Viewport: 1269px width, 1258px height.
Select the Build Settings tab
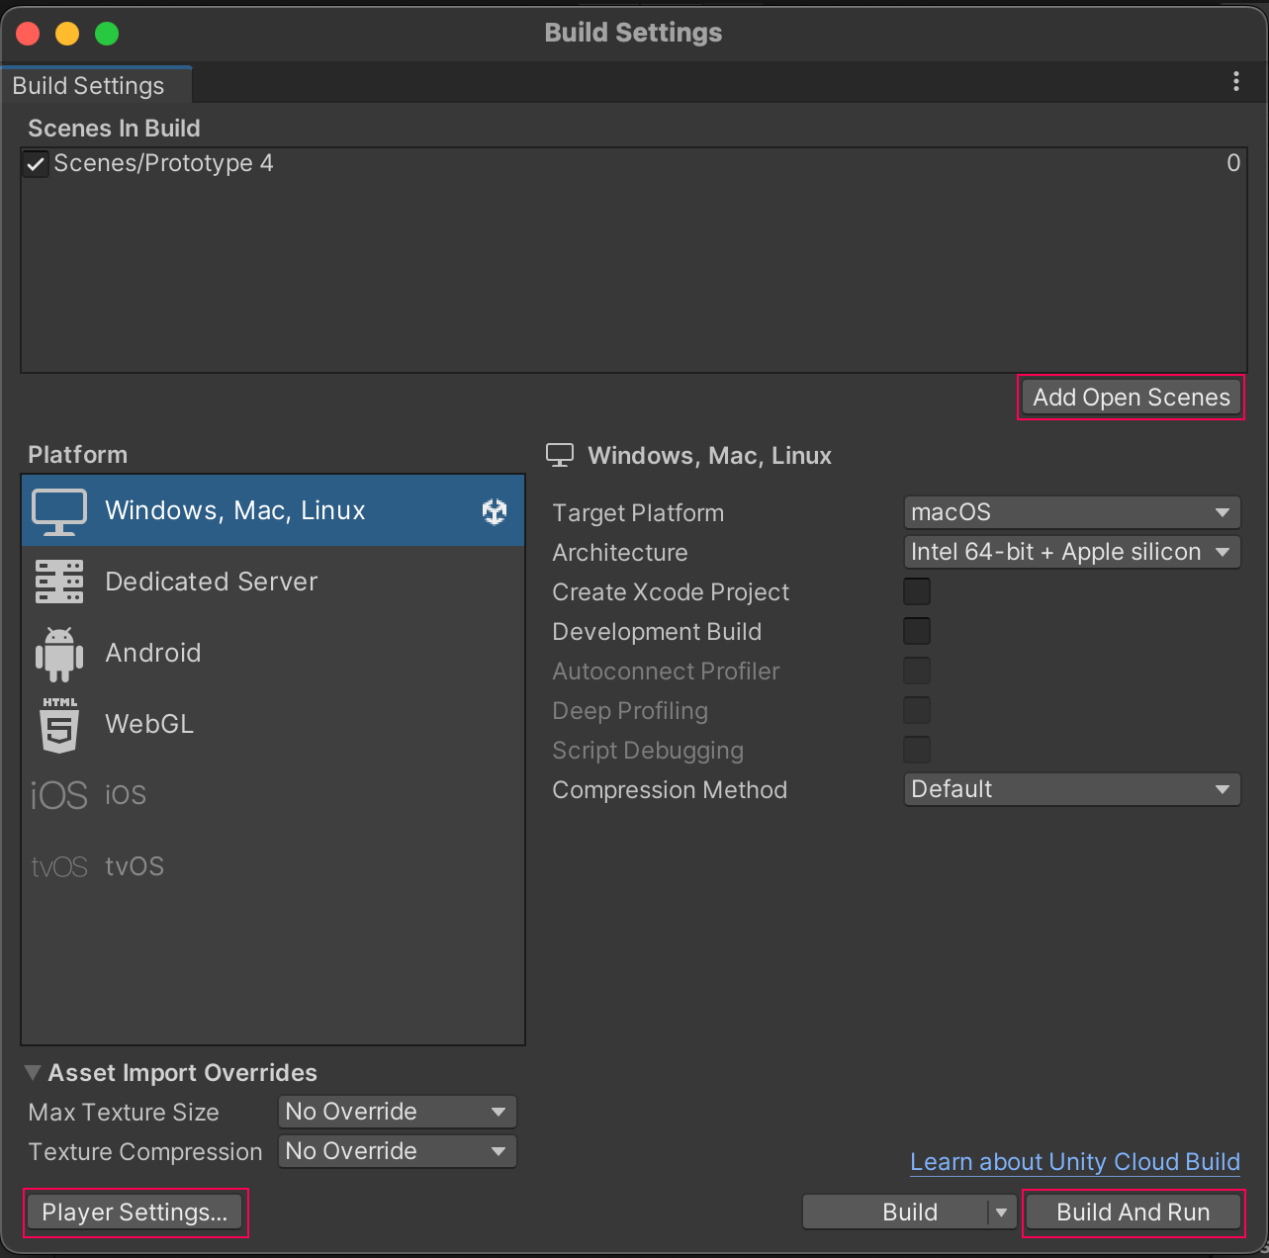89,86
